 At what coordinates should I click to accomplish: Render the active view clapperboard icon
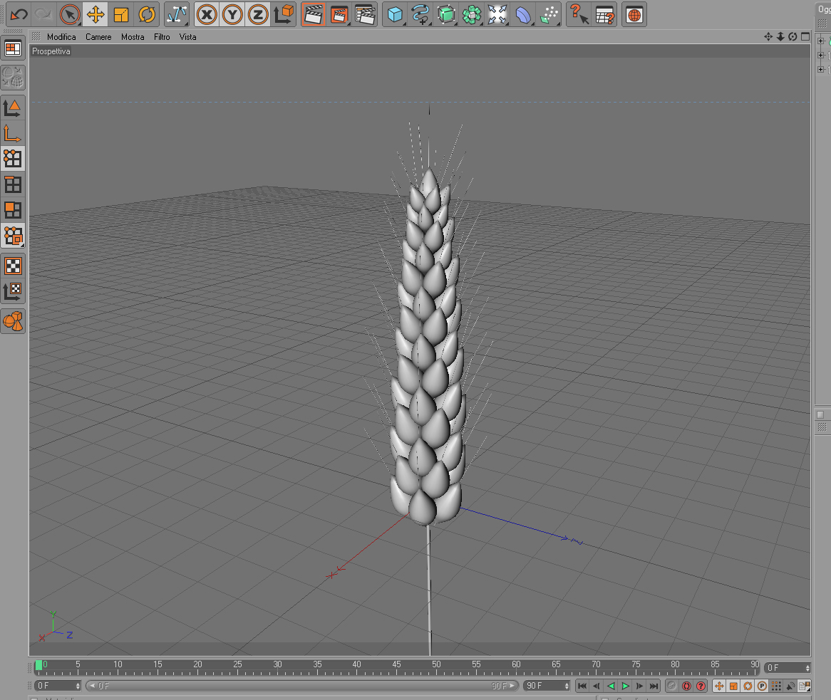pos(313,14)
